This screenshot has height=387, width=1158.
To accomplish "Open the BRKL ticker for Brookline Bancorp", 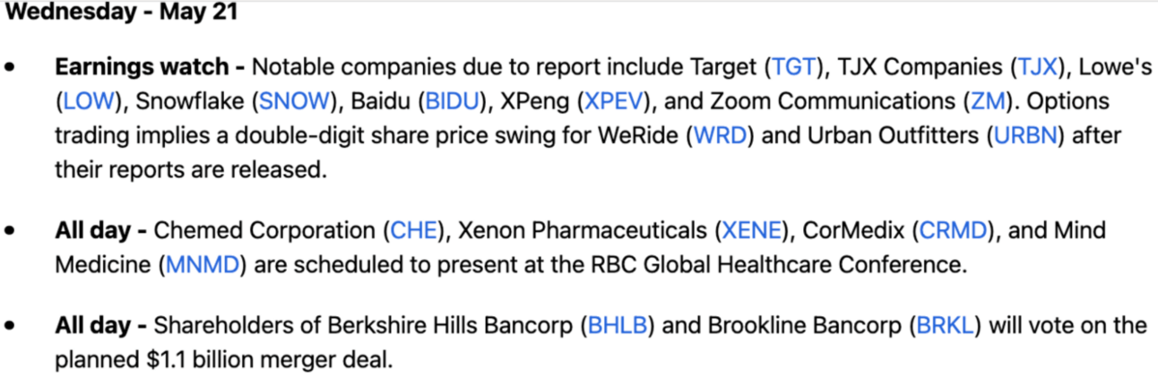I will pyautogui.click(x=945, y=325).
